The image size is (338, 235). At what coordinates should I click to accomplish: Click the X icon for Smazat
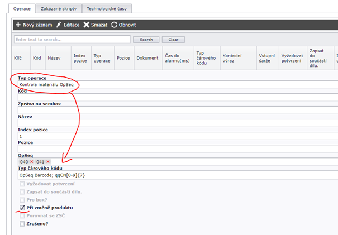coord(86,25)
